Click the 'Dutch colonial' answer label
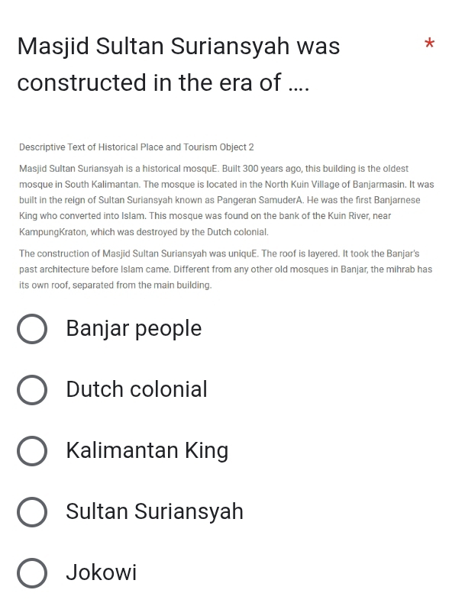 click(137, 389)
